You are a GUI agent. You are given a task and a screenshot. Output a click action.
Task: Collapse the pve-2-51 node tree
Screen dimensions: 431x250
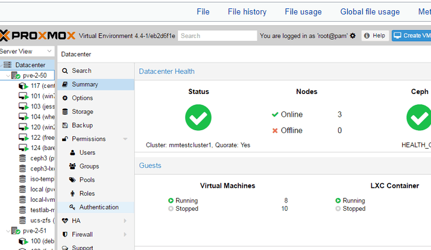click(8, 231)
